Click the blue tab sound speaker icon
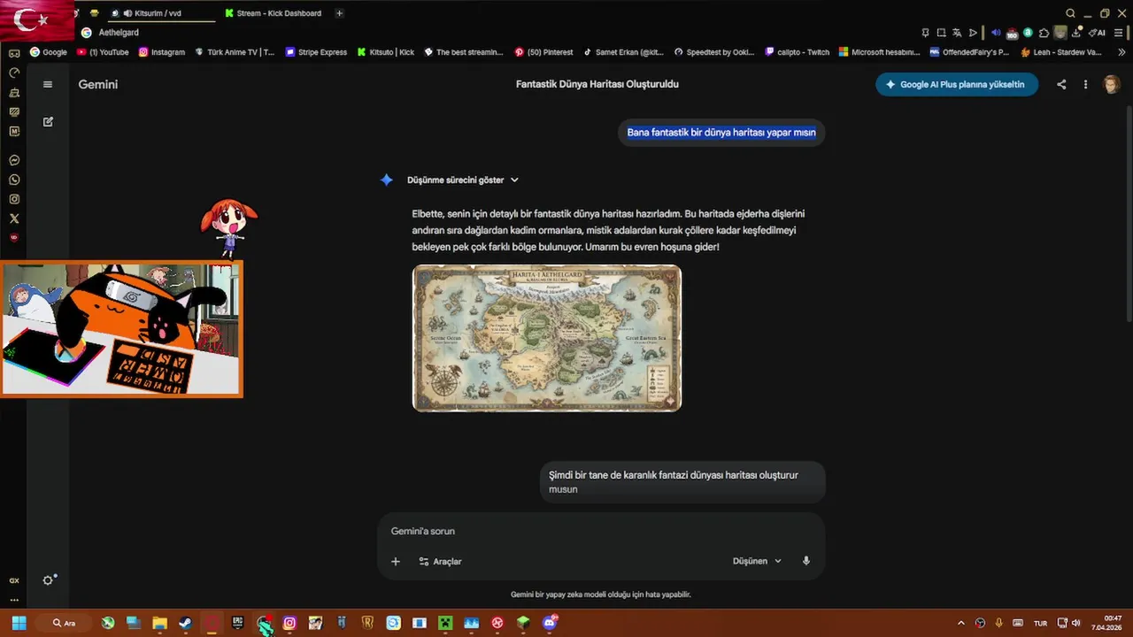This screenshot has height=637, width=1133. click(x=996, y=33)
